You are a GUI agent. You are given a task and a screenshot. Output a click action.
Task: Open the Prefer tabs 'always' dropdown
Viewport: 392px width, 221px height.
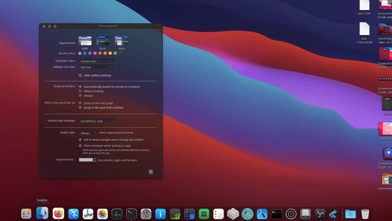(88, 133)
